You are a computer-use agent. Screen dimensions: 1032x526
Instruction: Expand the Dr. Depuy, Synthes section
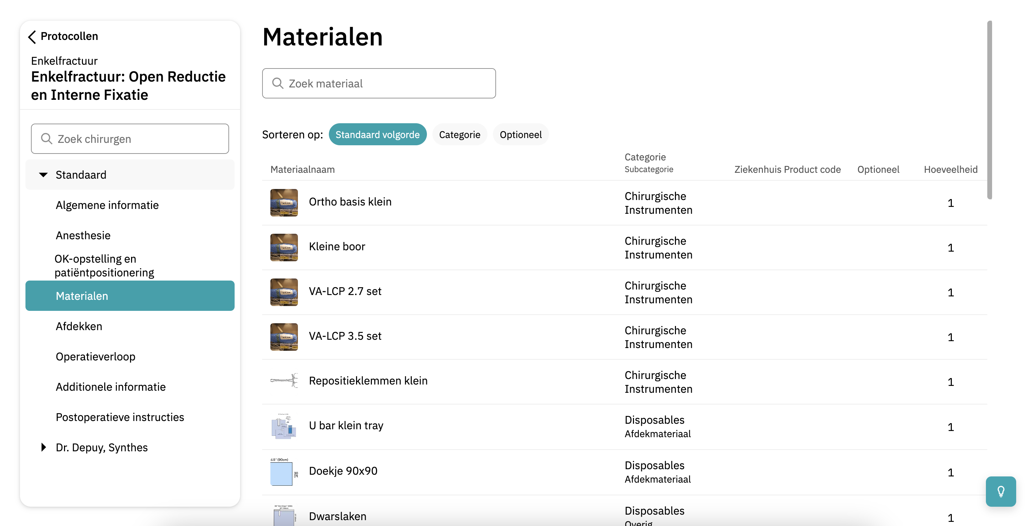(x=43, y=447)
